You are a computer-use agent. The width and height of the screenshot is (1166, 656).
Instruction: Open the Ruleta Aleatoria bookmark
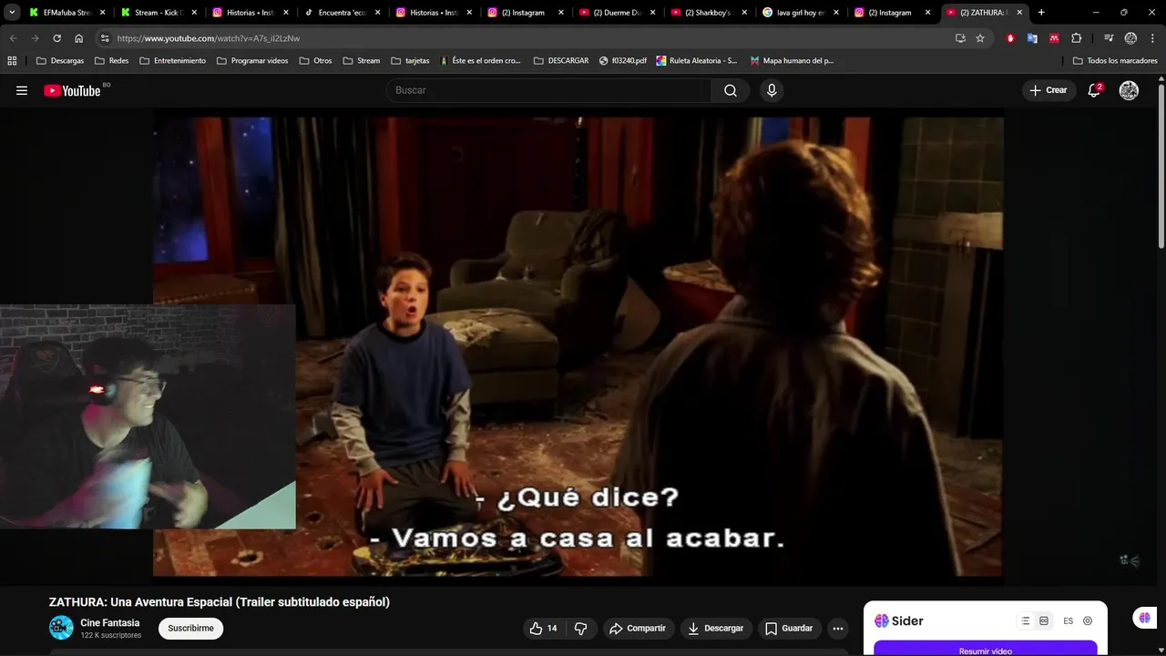[697, 61]
